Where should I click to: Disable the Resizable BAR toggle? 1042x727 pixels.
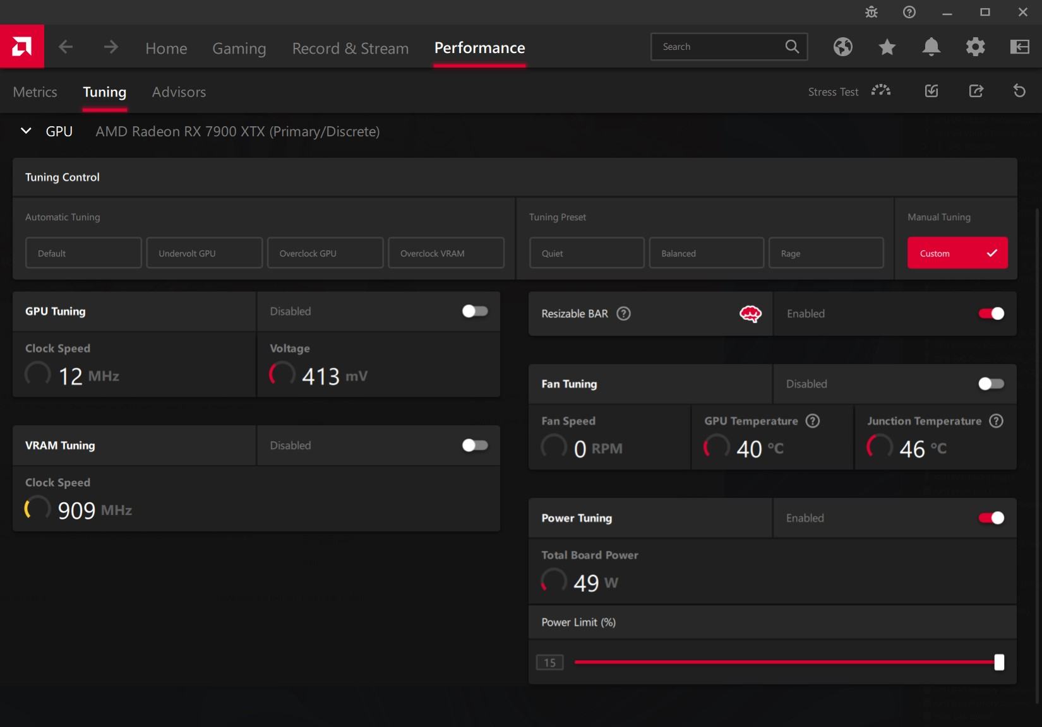991,314
